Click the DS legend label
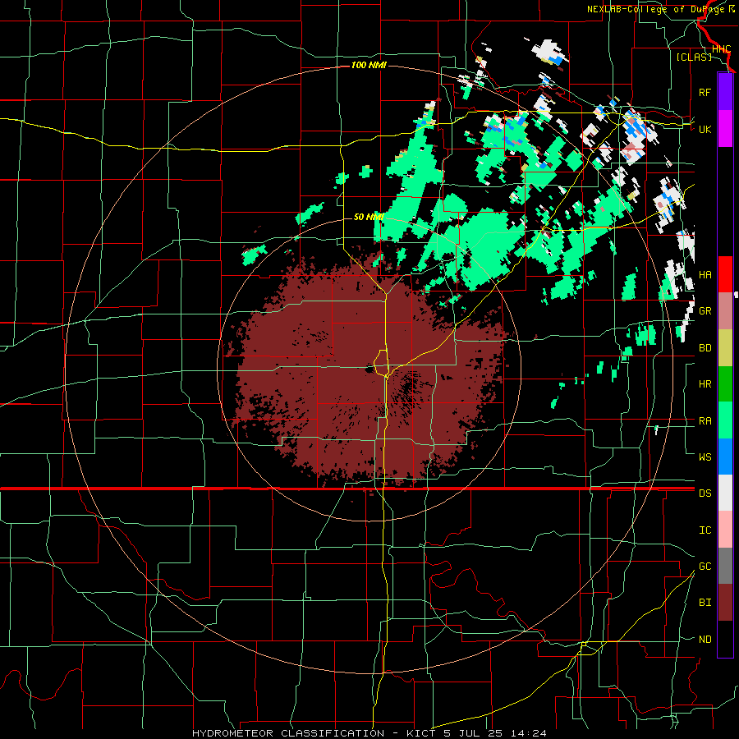 click(x=705, y=493)
